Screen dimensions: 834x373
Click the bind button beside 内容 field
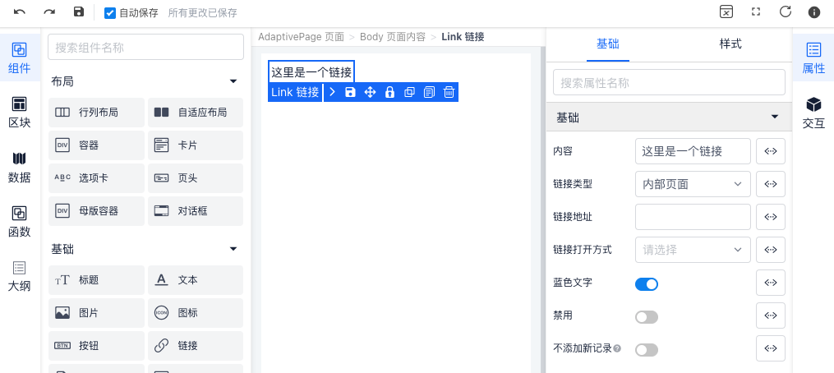pyautogui.click(x=770, y=151)
